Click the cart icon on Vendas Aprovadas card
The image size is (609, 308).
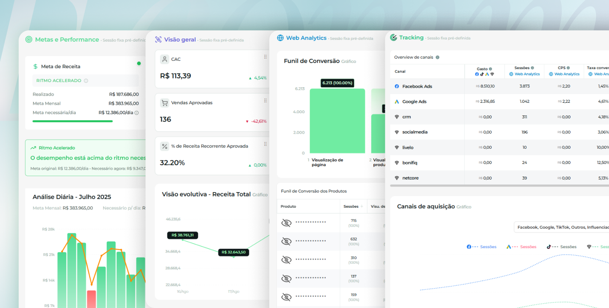coord(164,103)
